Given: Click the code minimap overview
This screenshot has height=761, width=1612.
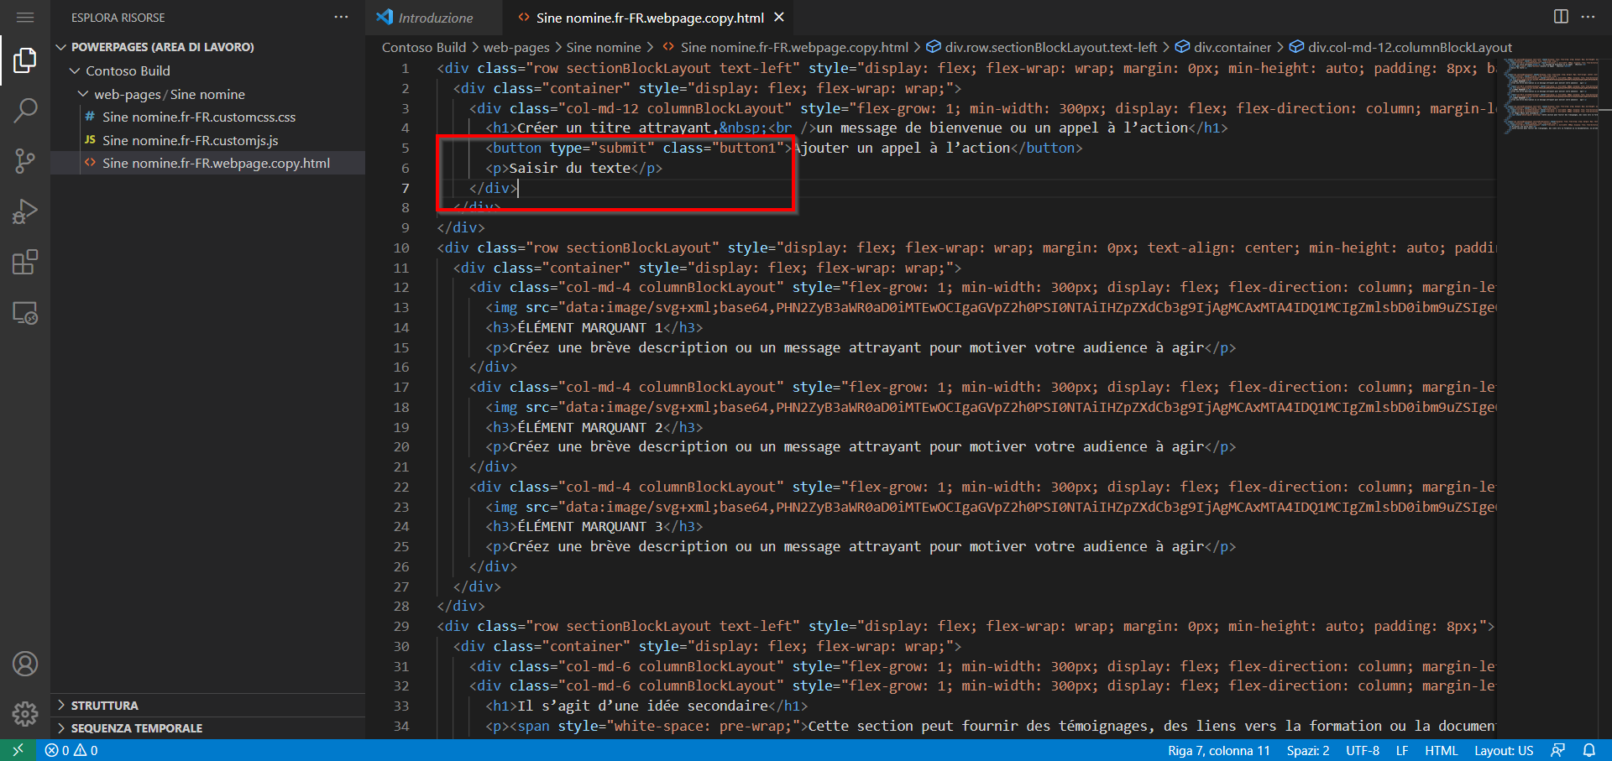Looking at the screenshot, I should coord(1552,96).
